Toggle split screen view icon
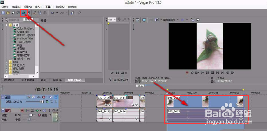 [156, 20]
